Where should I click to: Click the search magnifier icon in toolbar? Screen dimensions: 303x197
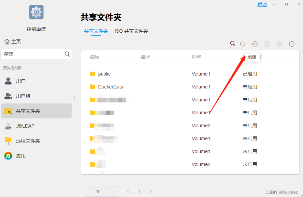coord(233,44)
